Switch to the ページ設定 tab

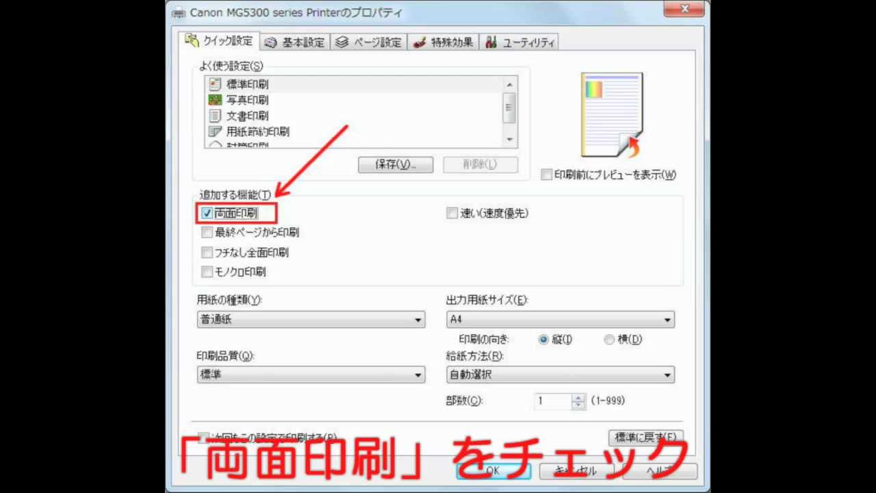(x=369, y=42)
